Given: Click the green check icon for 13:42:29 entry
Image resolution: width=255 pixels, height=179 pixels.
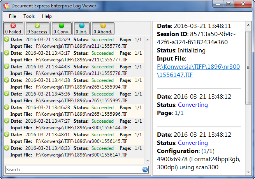Looking at the screenshot, I should click(7, 39).
